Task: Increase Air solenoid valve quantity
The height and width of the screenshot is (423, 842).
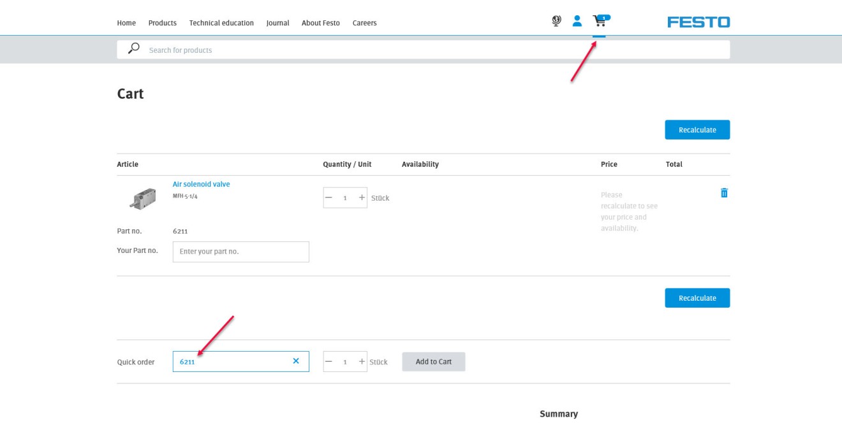Action: point(362,197)
